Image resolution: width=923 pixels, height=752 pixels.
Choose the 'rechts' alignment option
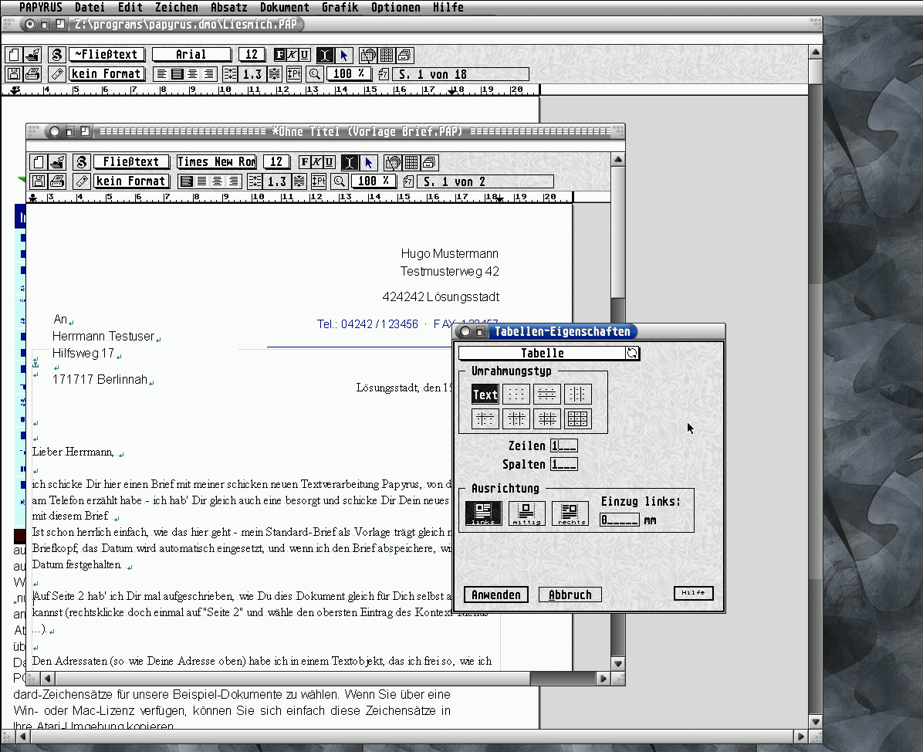[x=570, y=513]
